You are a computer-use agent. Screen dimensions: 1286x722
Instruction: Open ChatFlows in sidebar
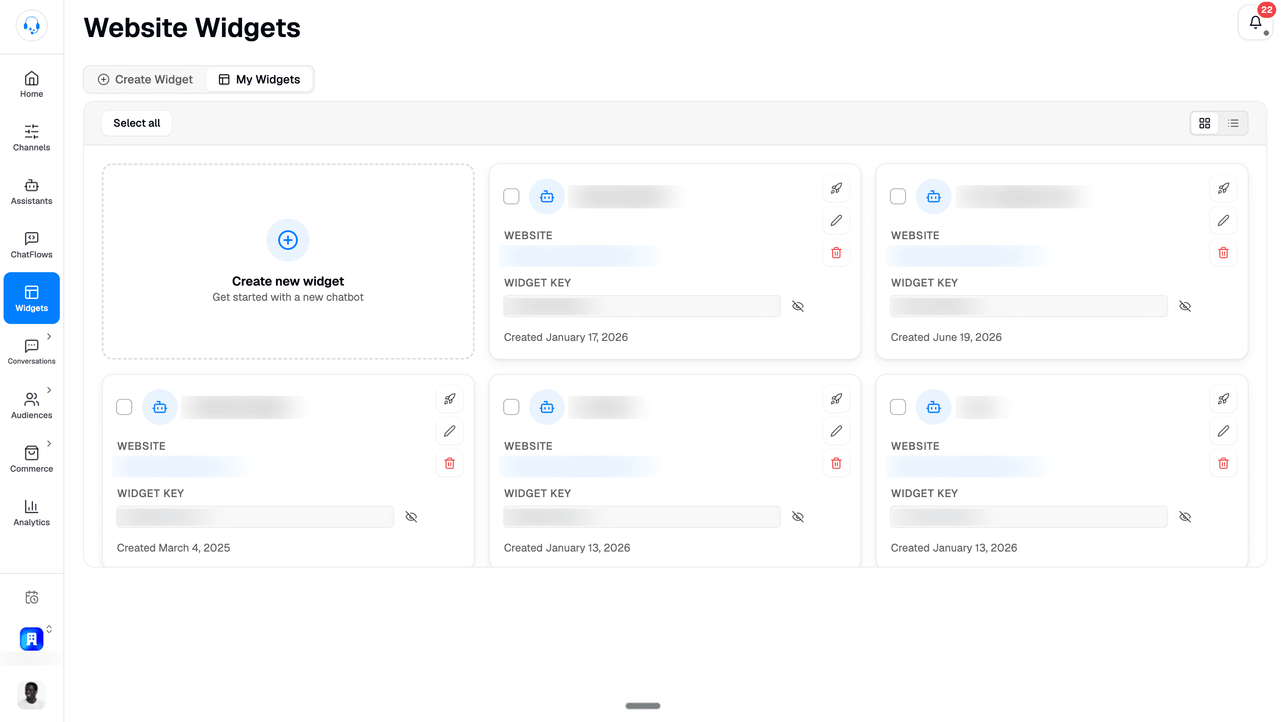click(x=31, y=245)
